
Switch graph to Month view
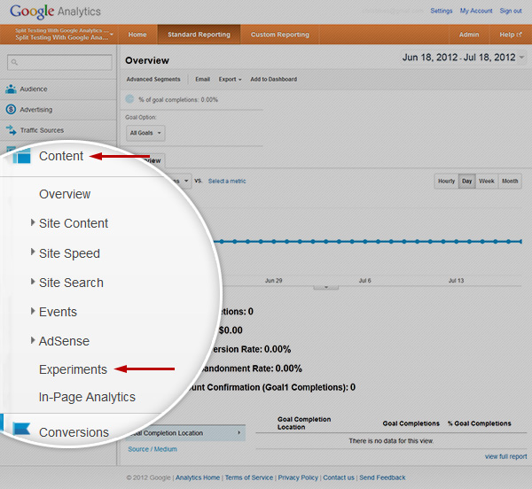click(x=510, y=181)
